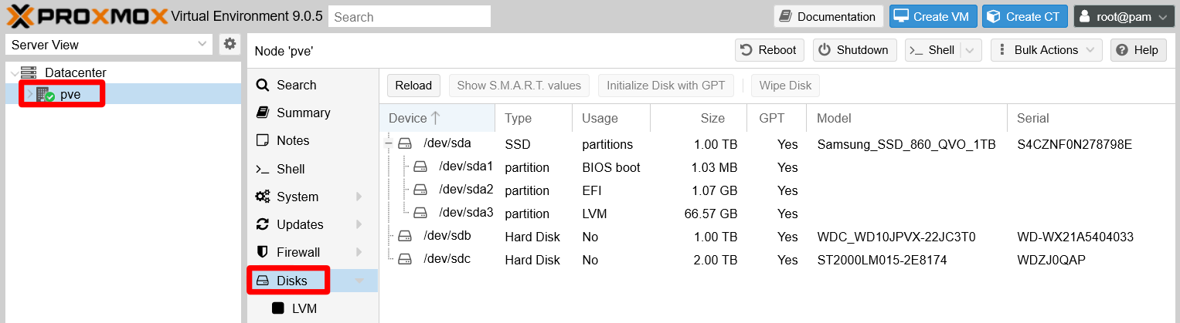Collapse the /dev/sda partitions tree

[x=389, y=144]
